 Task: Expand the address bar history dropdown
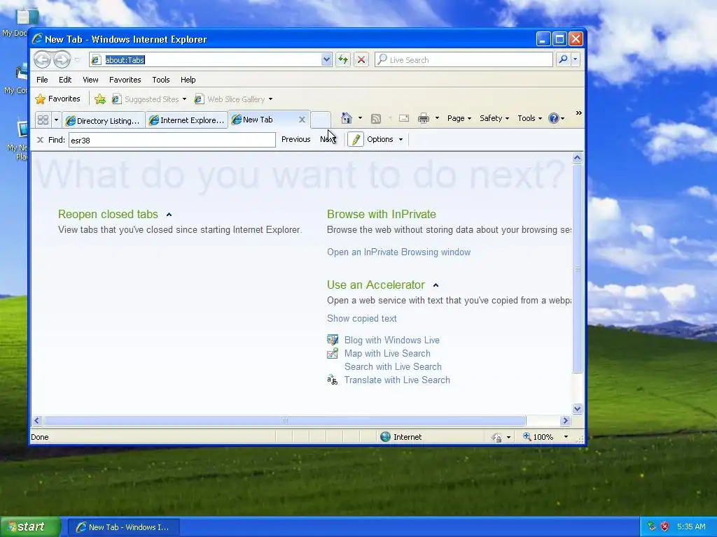[x=326, y=60]
